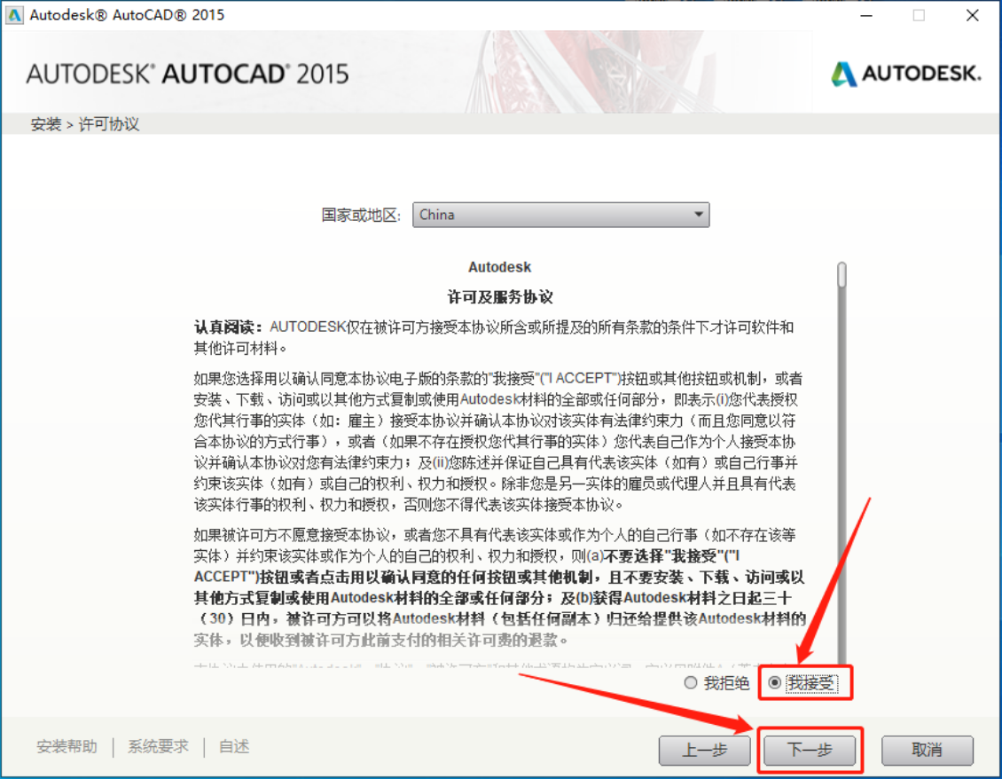1002x779 pixels.
Task: Go back with the 上一步 button
Action: pyautogui.click(x=705, y=750)
